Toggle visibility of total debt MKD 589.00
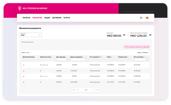Viewport: 171px width, 105px height. coord(124,35)
